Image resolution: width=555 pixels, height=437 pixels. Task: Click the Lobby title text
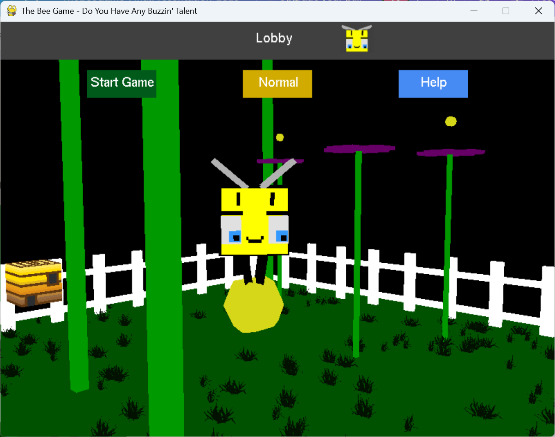(274, 38)
